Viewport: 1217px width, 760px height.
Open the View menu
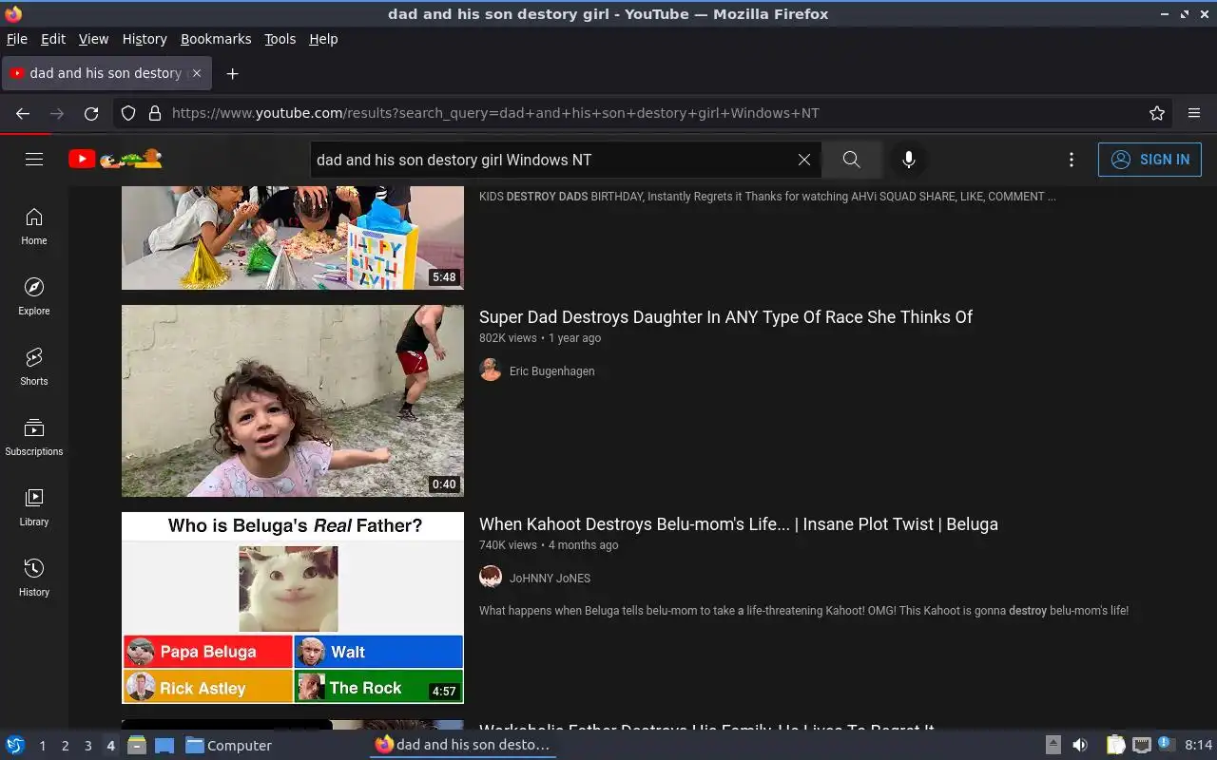pos(93,39)
